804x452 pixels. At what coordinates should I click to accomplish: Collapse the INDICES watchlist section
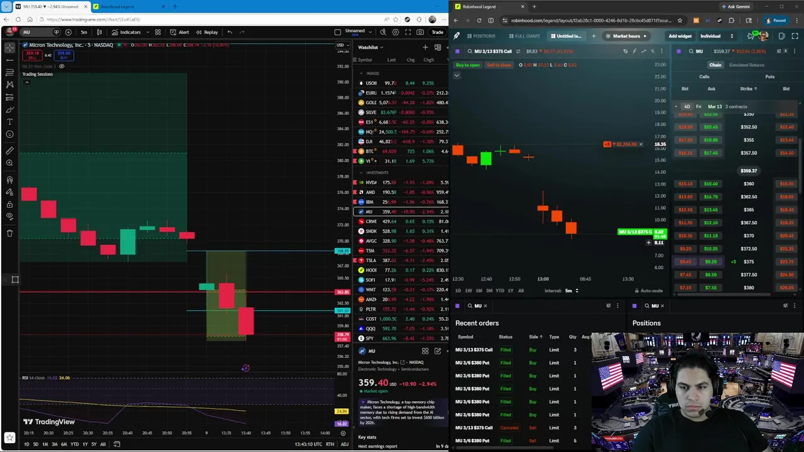(361, 73)
